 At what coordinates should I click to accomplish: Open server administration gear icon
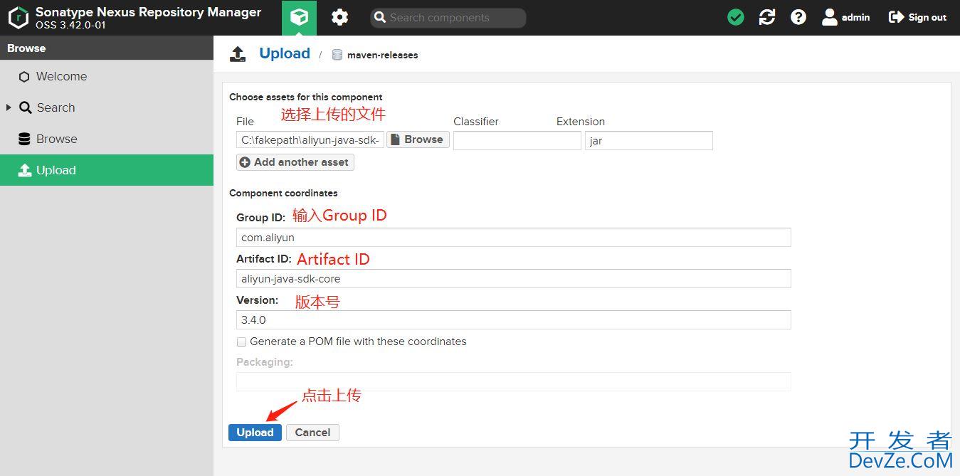coord(339,18)
